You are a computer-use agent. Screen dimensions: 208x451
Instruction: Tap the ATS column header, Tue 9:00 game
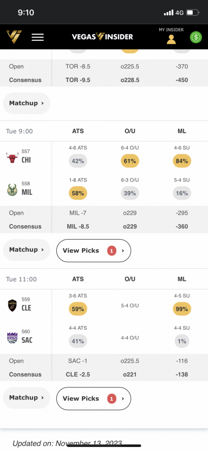point(78,131)
